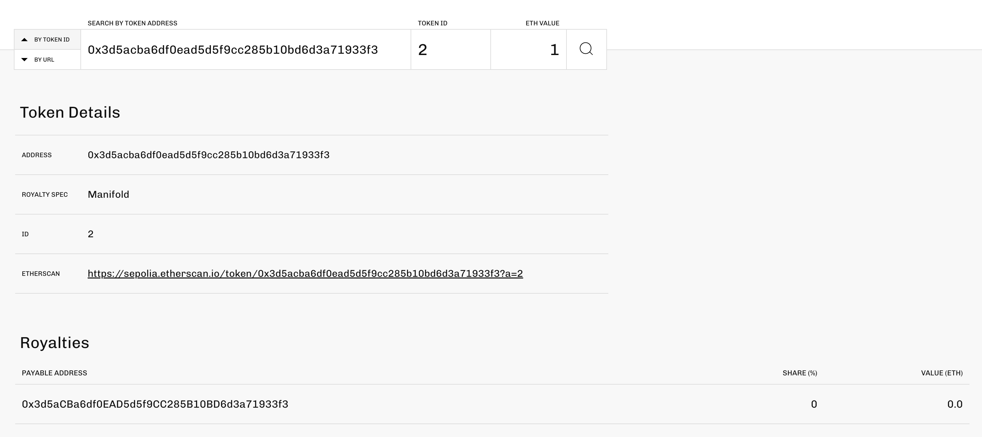Click the payable address in Royalties row

155,404
